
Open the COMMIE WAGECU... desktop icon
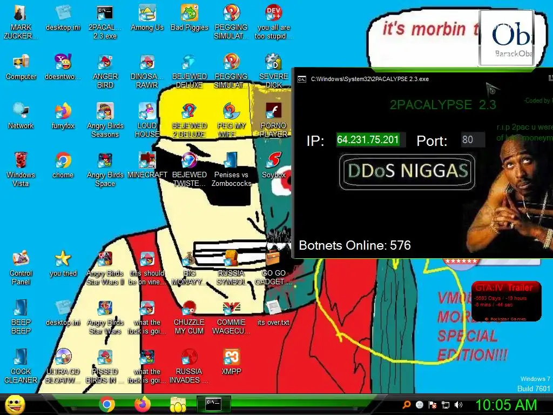tap(231, 317)
